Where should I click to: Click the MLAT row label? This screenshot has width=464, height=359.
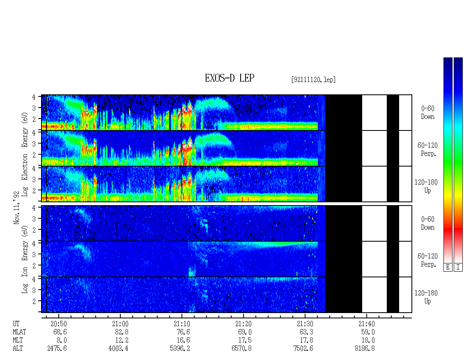pos(19,332)
